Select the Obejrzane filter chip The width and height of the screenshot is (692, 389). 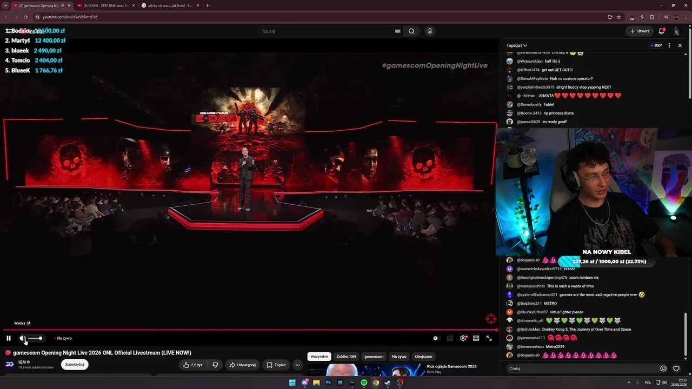[x=424, y=357]
